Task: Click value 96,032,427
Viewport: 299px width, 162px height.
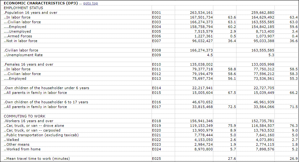Action: click(202, 41)
